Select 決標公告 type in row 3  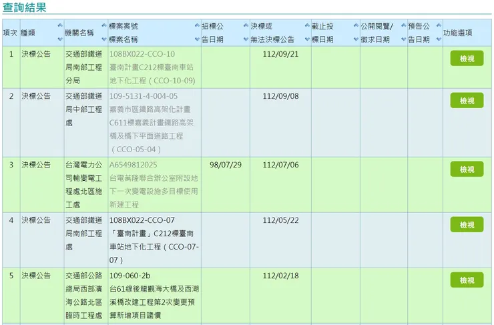(36, 165)
